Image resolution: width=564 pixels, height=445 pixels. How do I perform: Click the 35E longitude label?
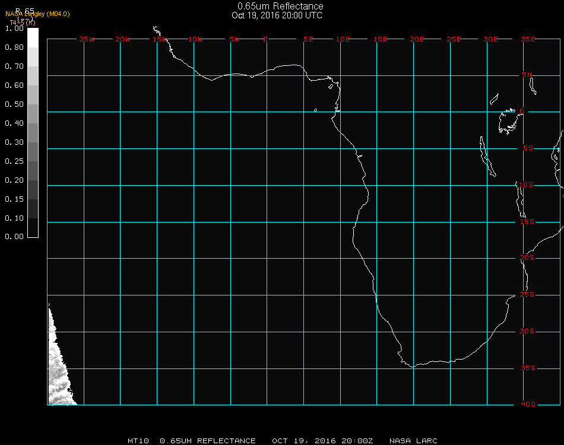[x=528, y=39]
